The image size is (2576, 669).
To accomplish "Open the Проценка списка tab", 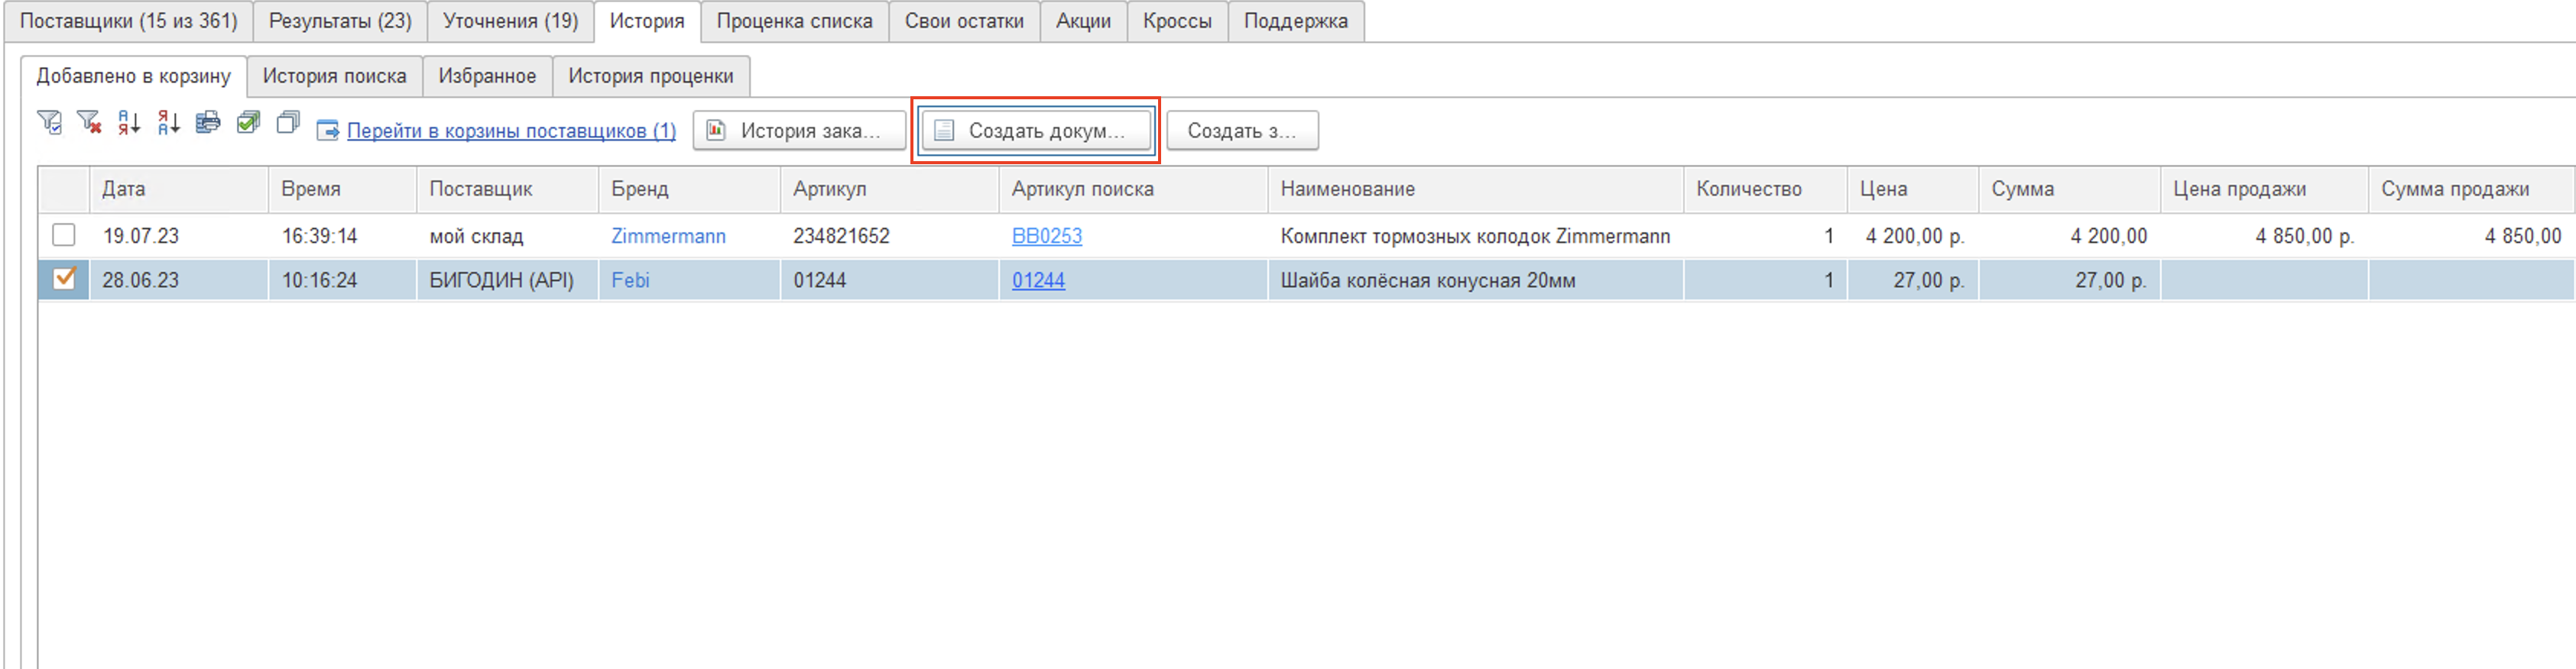I will (x=795, y=21).
